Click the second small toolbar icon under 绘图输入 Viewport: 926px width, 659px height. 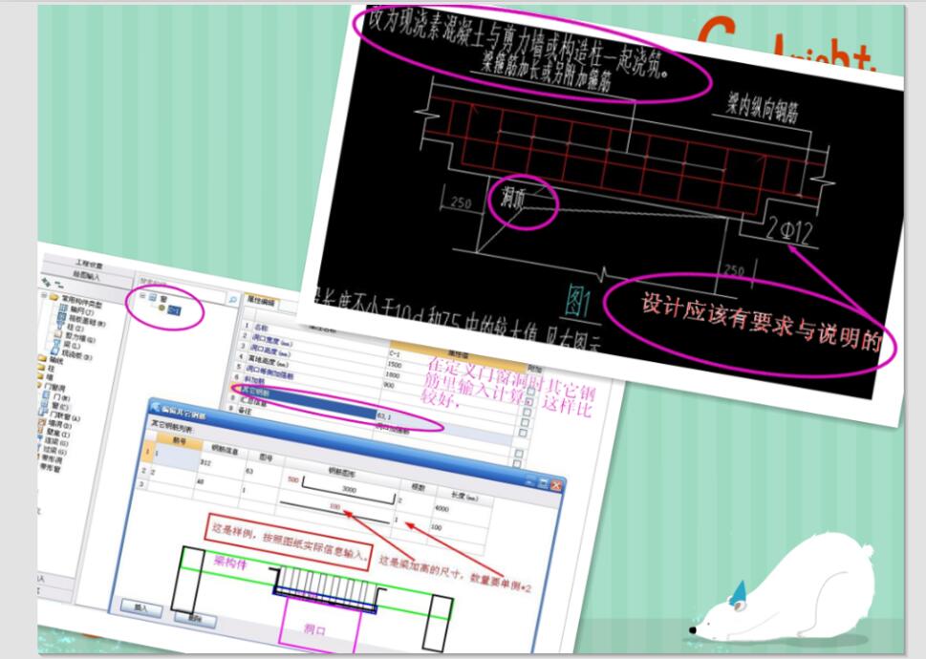click(x=59, y=285)
